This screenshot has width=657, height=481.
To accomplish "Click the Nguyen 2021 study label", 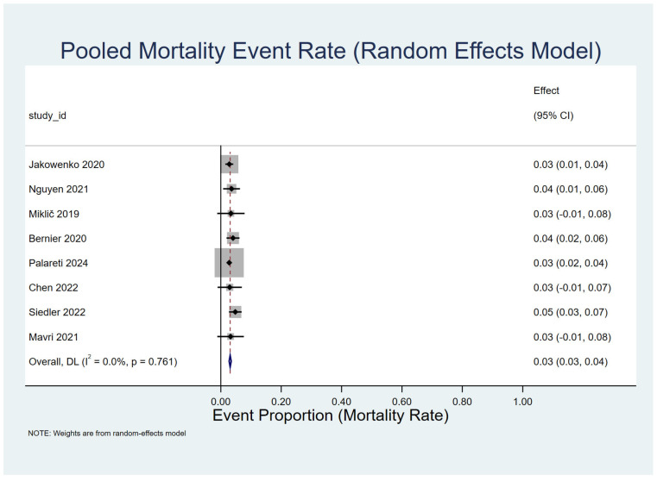I will pyautogui.click(x=59, y=190).
